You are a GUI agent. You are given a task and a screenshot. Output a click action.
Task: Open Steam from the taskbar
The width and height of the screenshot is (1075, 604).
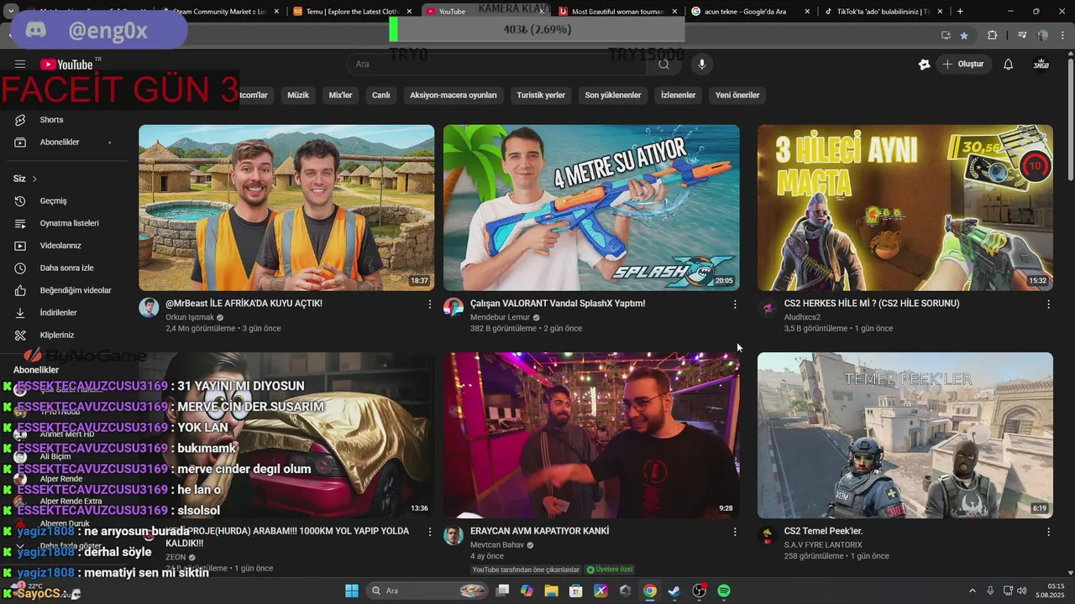click(x=674, y=591)
